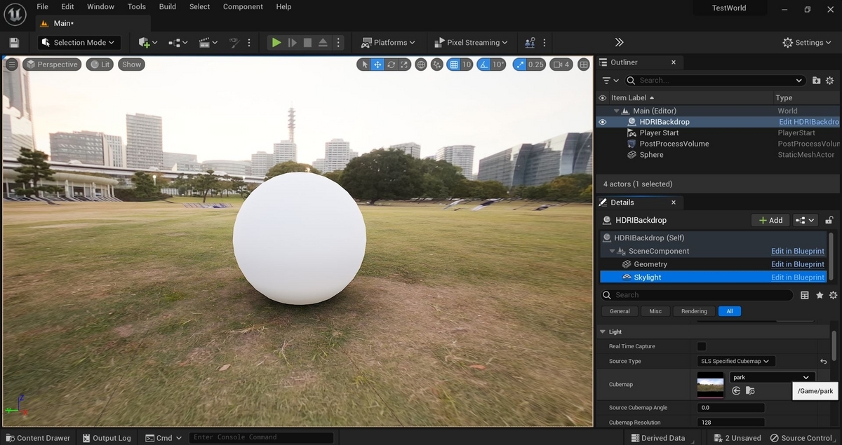
Task: Select the Skylight component row
Action: tap(713, 278)
